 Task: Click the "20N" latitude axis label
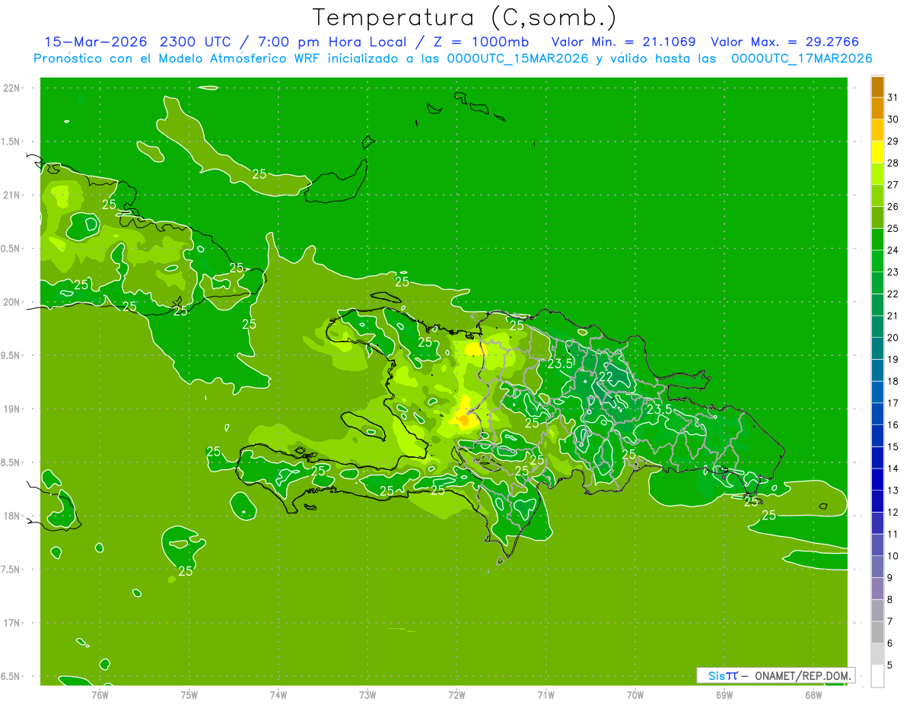[12, 302]
